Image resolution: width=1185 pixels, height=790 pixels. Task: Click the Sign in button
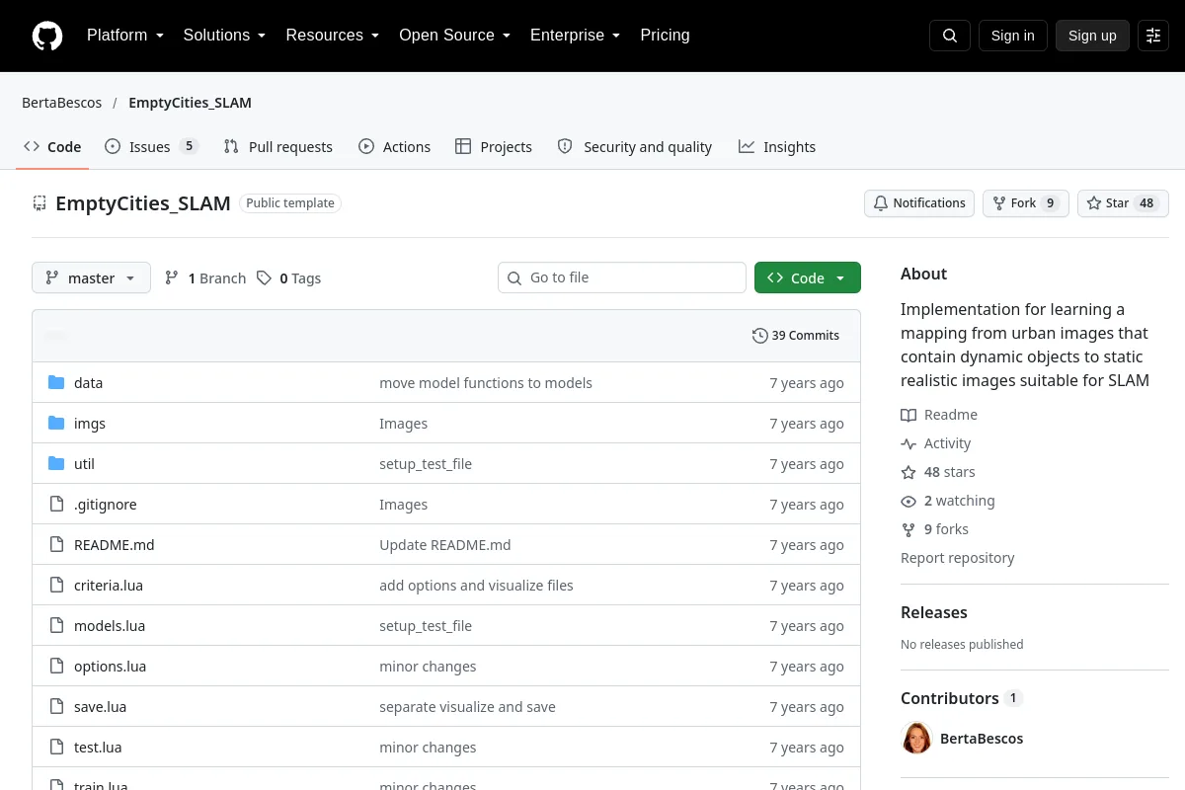pos(1012,36)
